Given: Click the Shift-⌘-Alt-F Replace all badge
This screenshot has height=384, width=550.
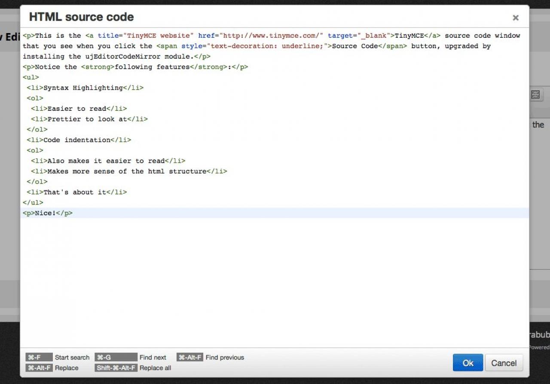Looking at the screenshot, I should tap(116, 368).
